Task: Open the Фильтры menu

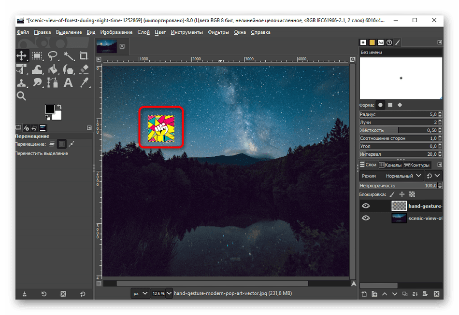Action: tap(218, 32)
